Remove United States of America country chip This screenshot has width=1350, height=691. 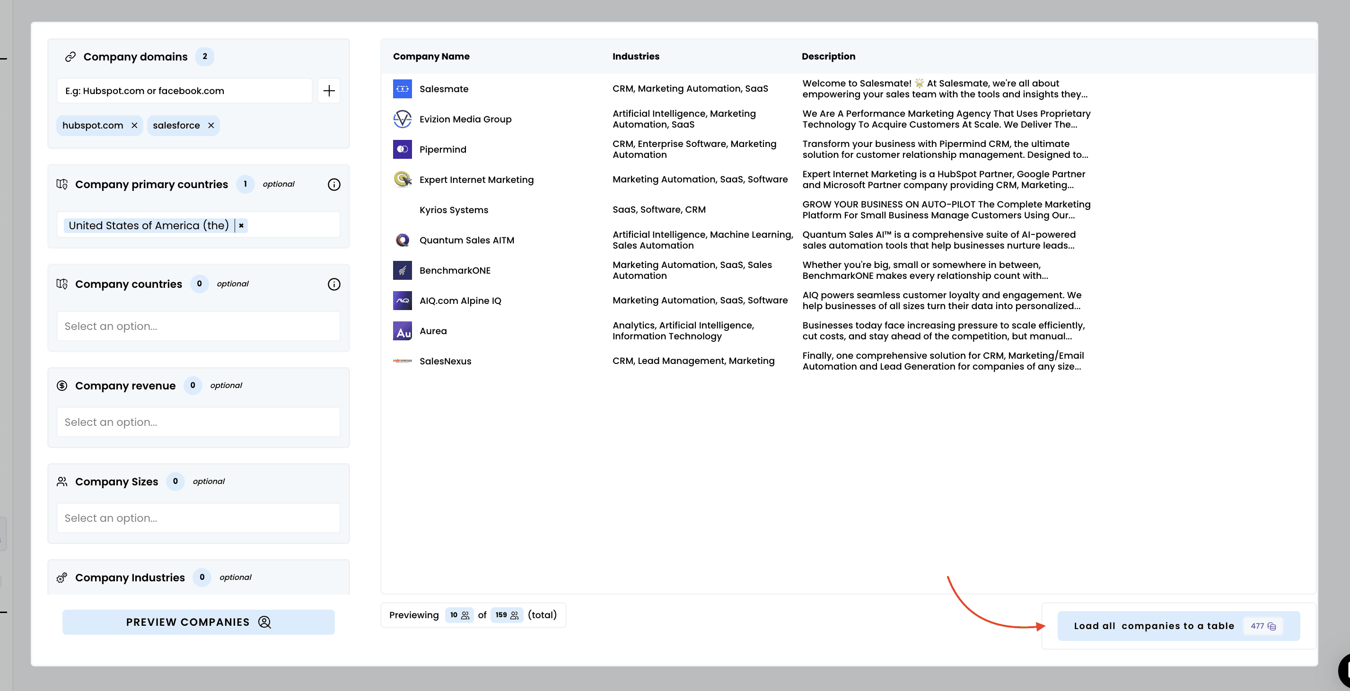241,225
